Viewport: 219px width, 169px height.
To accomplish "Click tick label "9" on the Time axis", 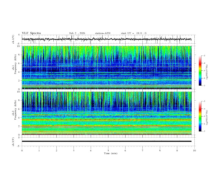I will (177, 150).
